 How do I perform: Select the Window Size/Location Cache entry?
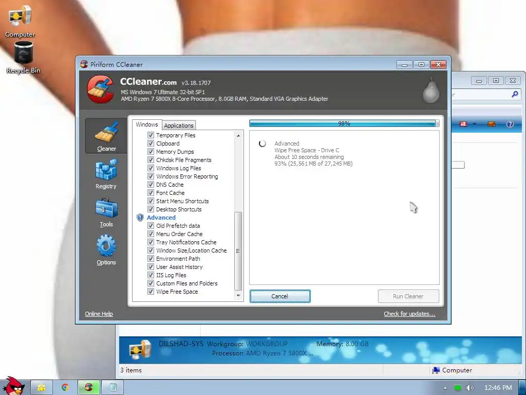click(x=191, y=250)
